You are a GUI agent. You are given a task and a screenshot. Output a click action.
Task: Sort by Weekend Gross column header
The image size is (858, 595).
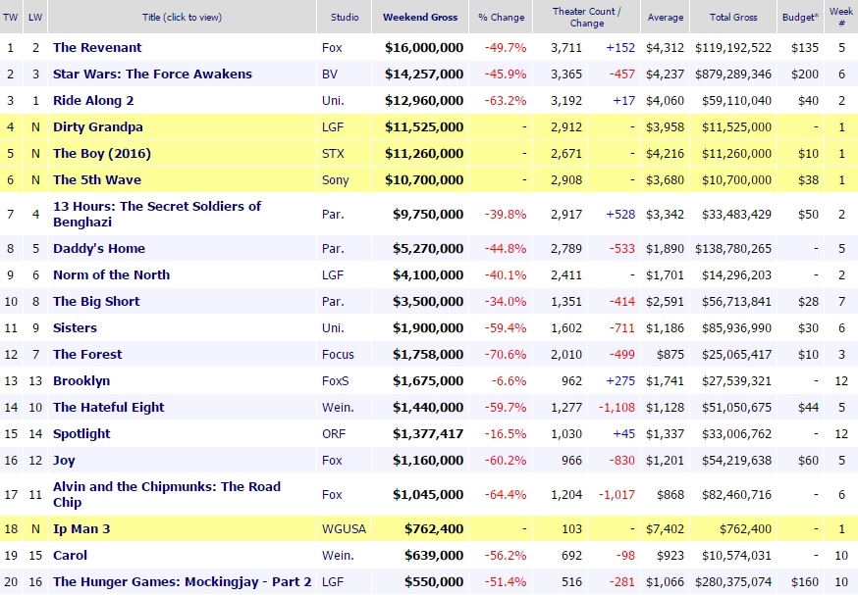(420, 17)
